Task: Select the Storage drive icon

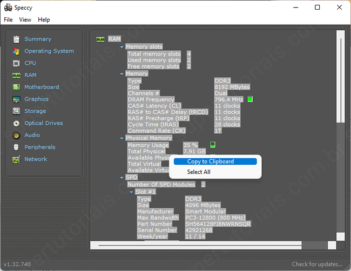Action: pos(16,111)
